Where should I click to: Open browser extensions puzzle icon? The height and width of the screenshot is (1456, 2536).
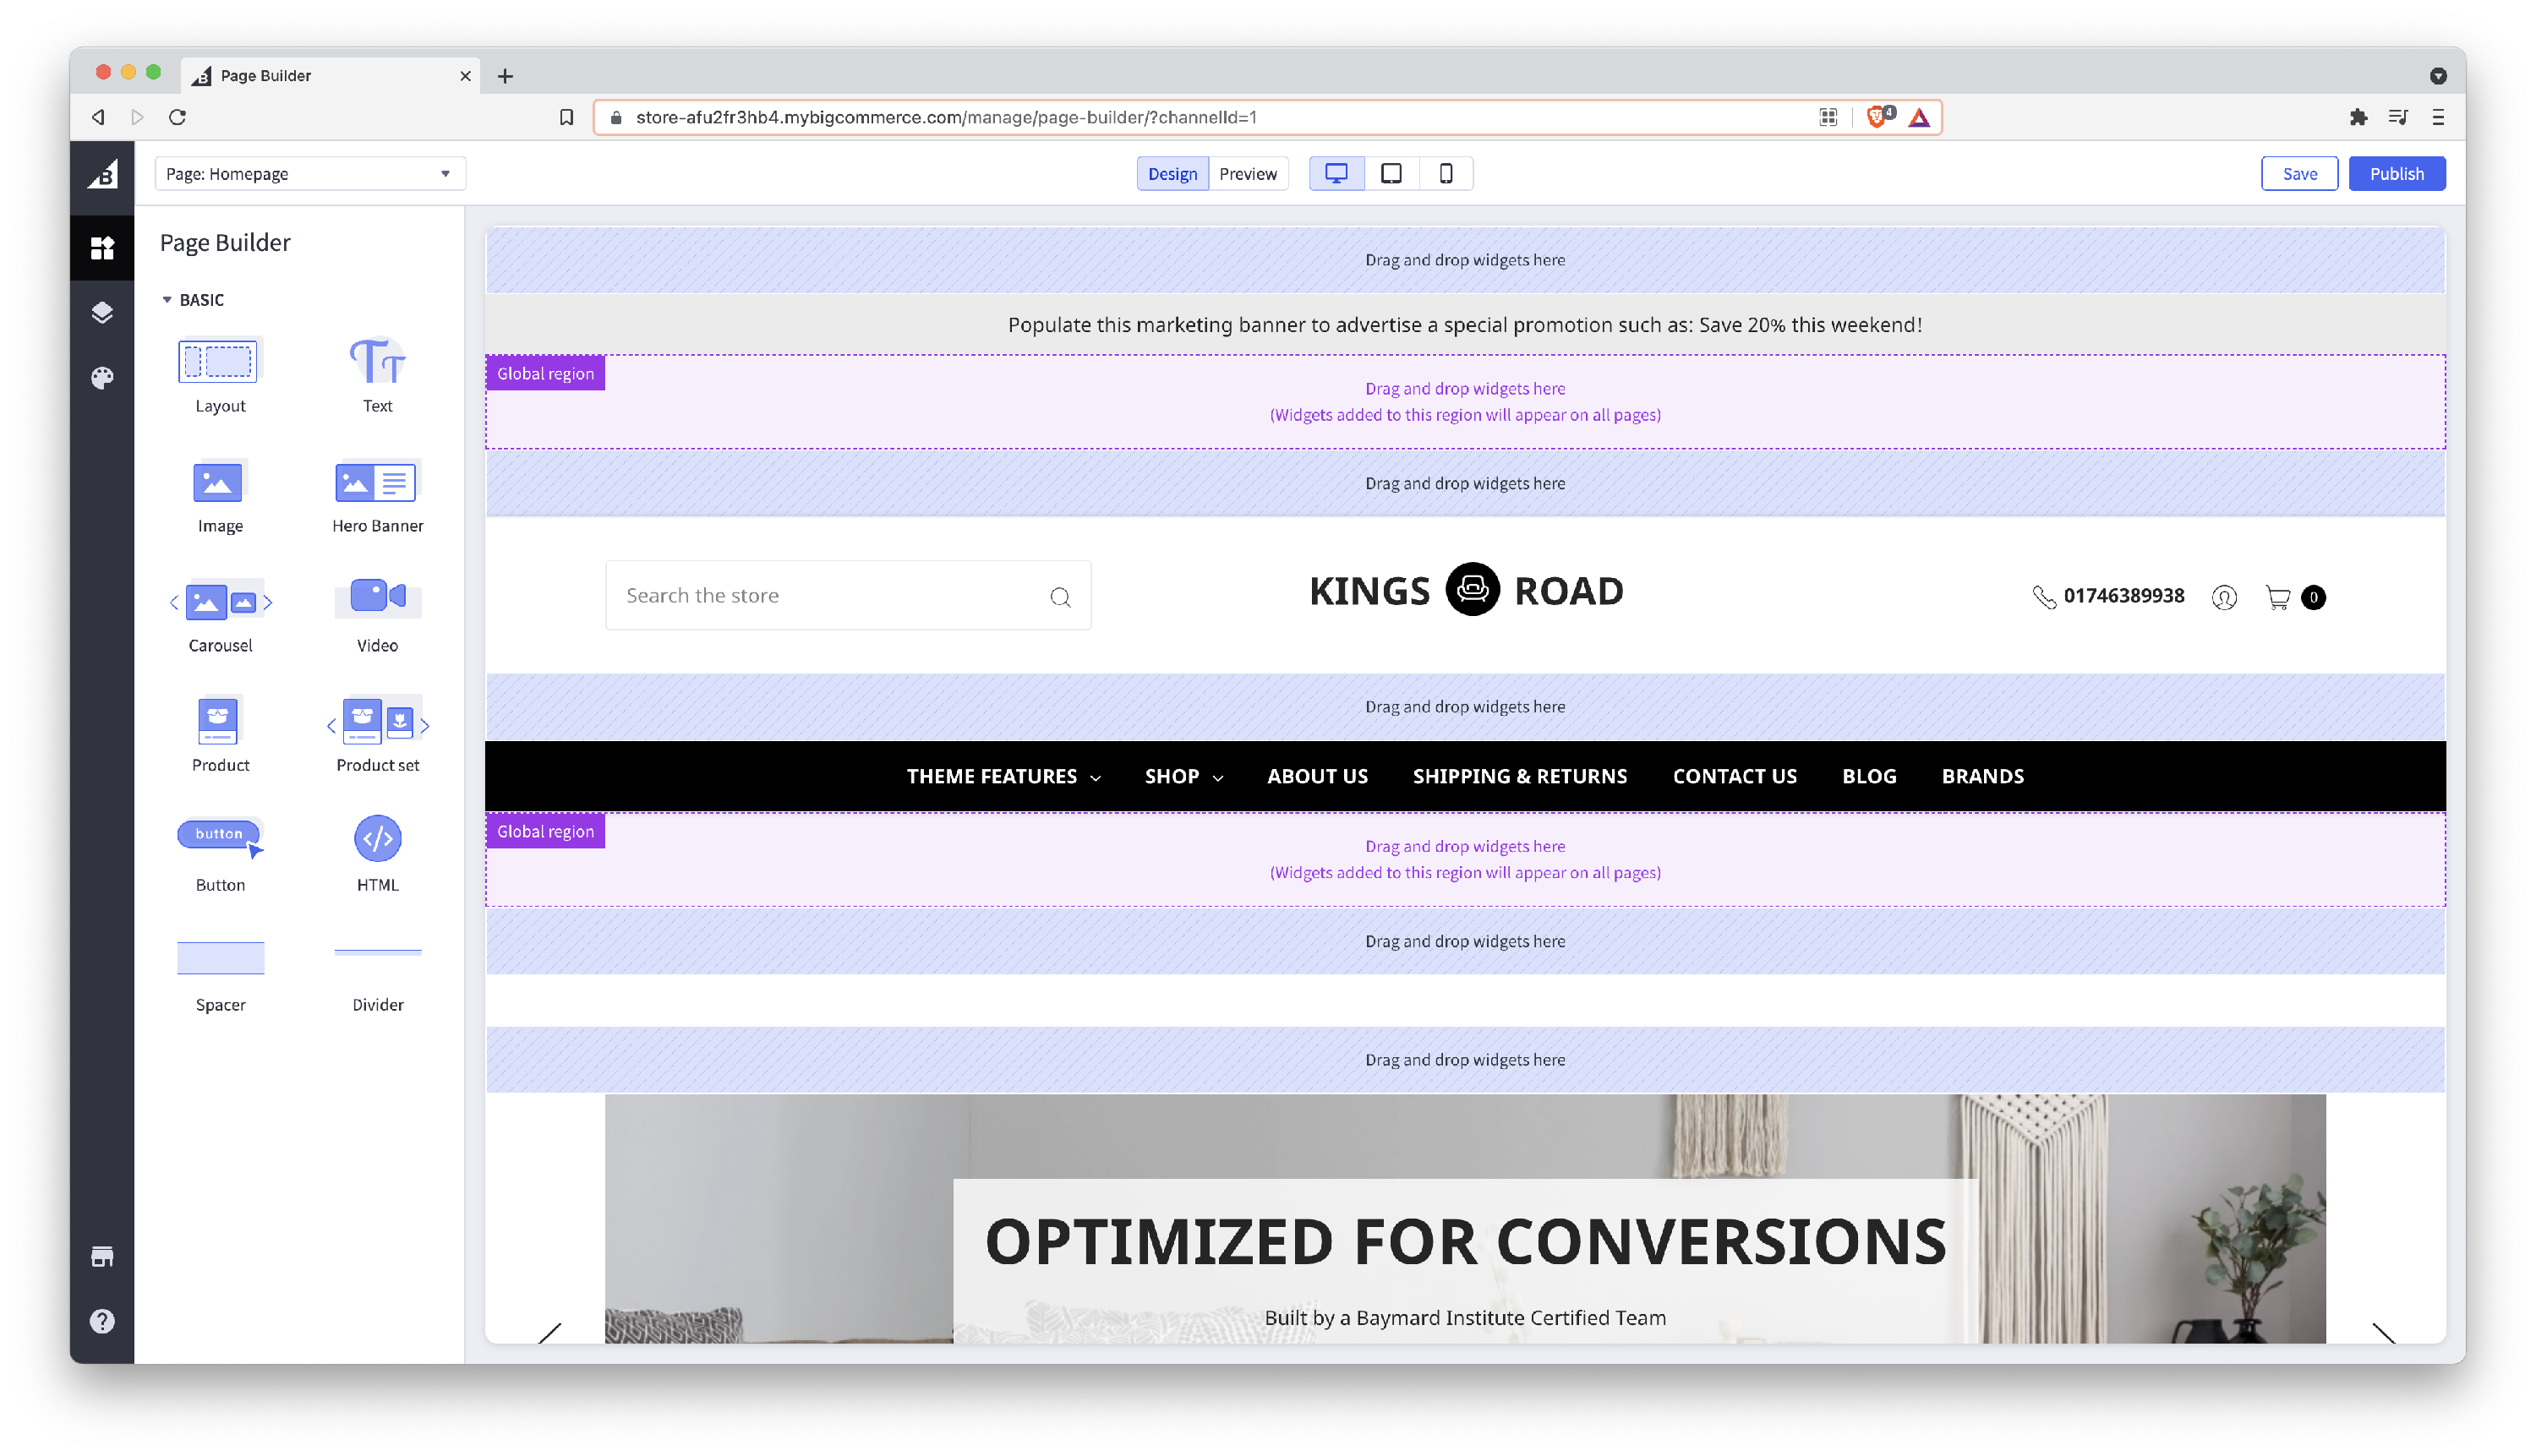pyautogui.click(x=2358, y=117)
